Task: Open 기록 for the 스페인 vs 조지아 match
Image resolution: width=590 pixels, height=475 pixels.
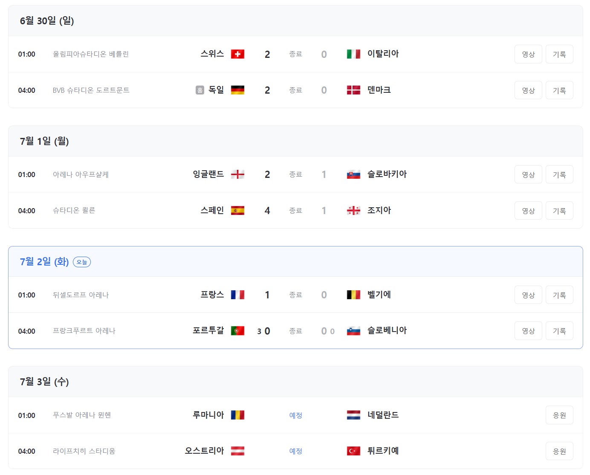Action: coord(559,210)
